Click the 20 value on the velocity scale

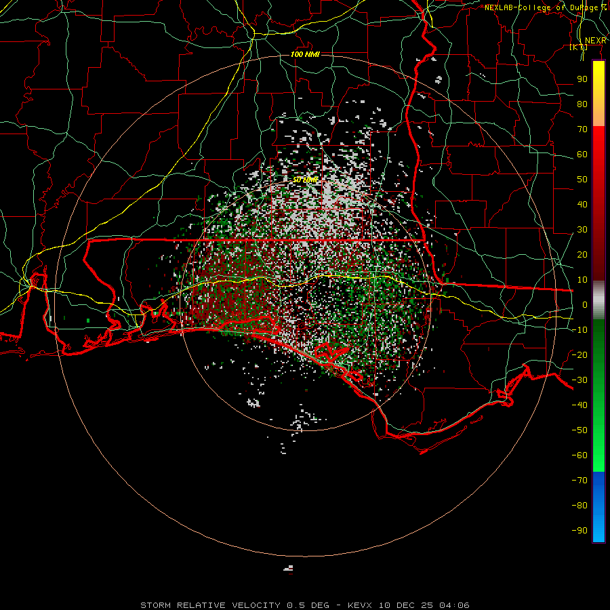click(x=582, y=255)
